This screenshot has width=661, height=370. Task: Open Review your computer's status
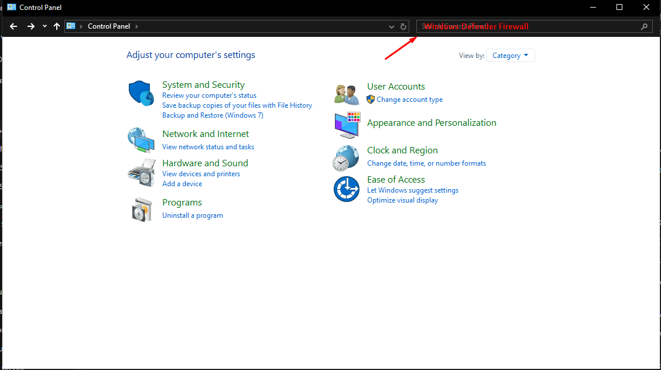point(209,95)
